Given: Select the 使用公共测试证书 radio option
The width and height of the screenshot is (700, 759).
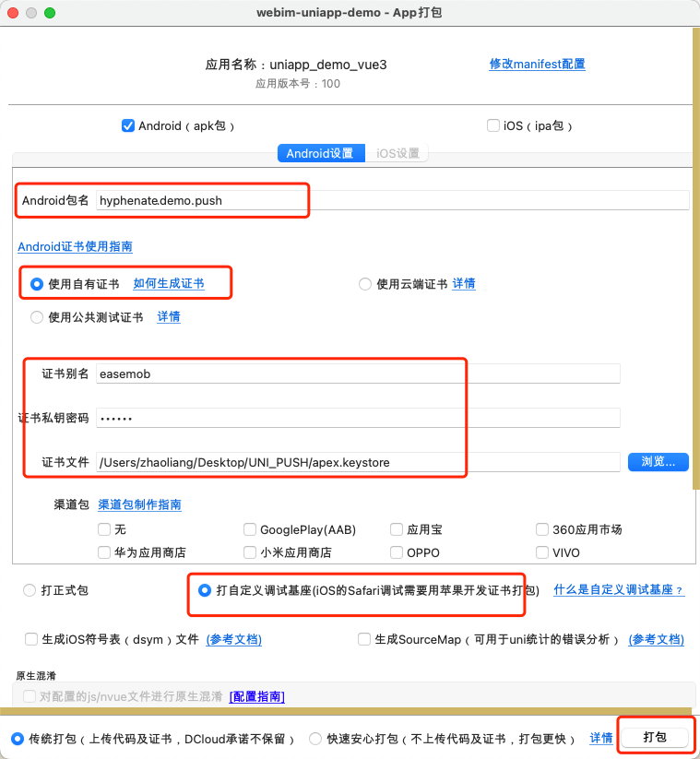Looking at the screenshot, I should [37, 317].
